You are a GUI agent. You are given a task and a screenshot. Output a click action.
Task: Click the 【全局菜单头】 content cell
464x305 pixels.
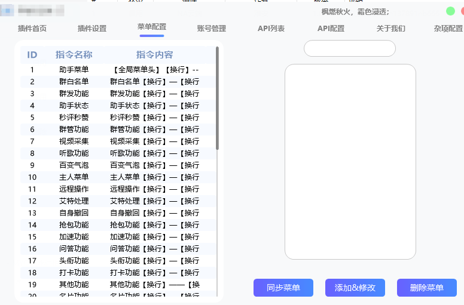[156, 70]
